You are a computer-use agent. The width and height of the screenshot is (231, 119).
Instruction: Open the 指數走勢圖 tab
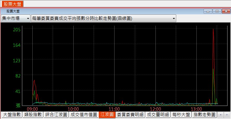coord(204,114)
